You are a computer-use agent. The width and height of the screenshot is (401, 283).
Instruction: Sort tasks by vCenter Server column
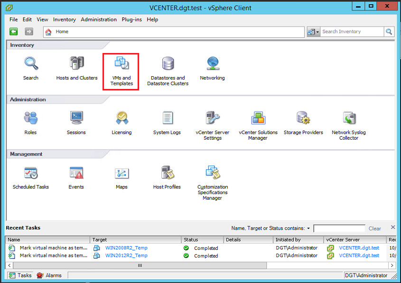pyautogui.click(x=355, y=239)
